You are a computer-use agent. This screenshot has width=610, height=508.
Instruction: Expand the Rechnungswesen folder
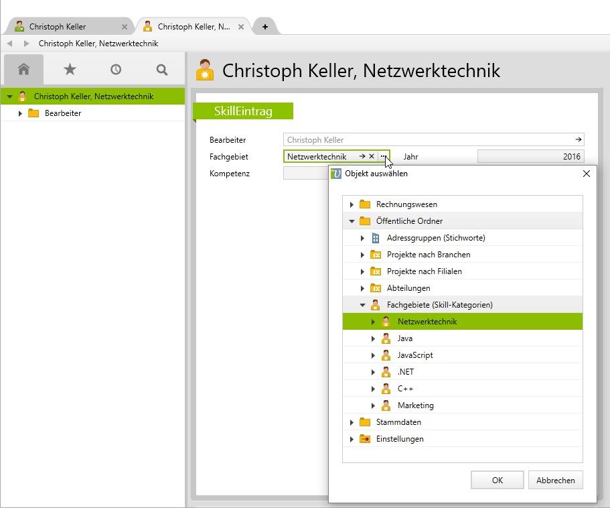[352, 204]
